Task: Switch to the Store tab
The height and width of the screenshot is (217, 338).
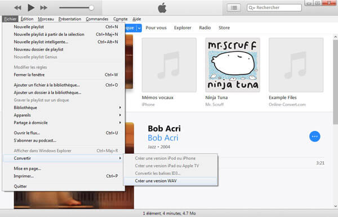Action: (224, 28)
